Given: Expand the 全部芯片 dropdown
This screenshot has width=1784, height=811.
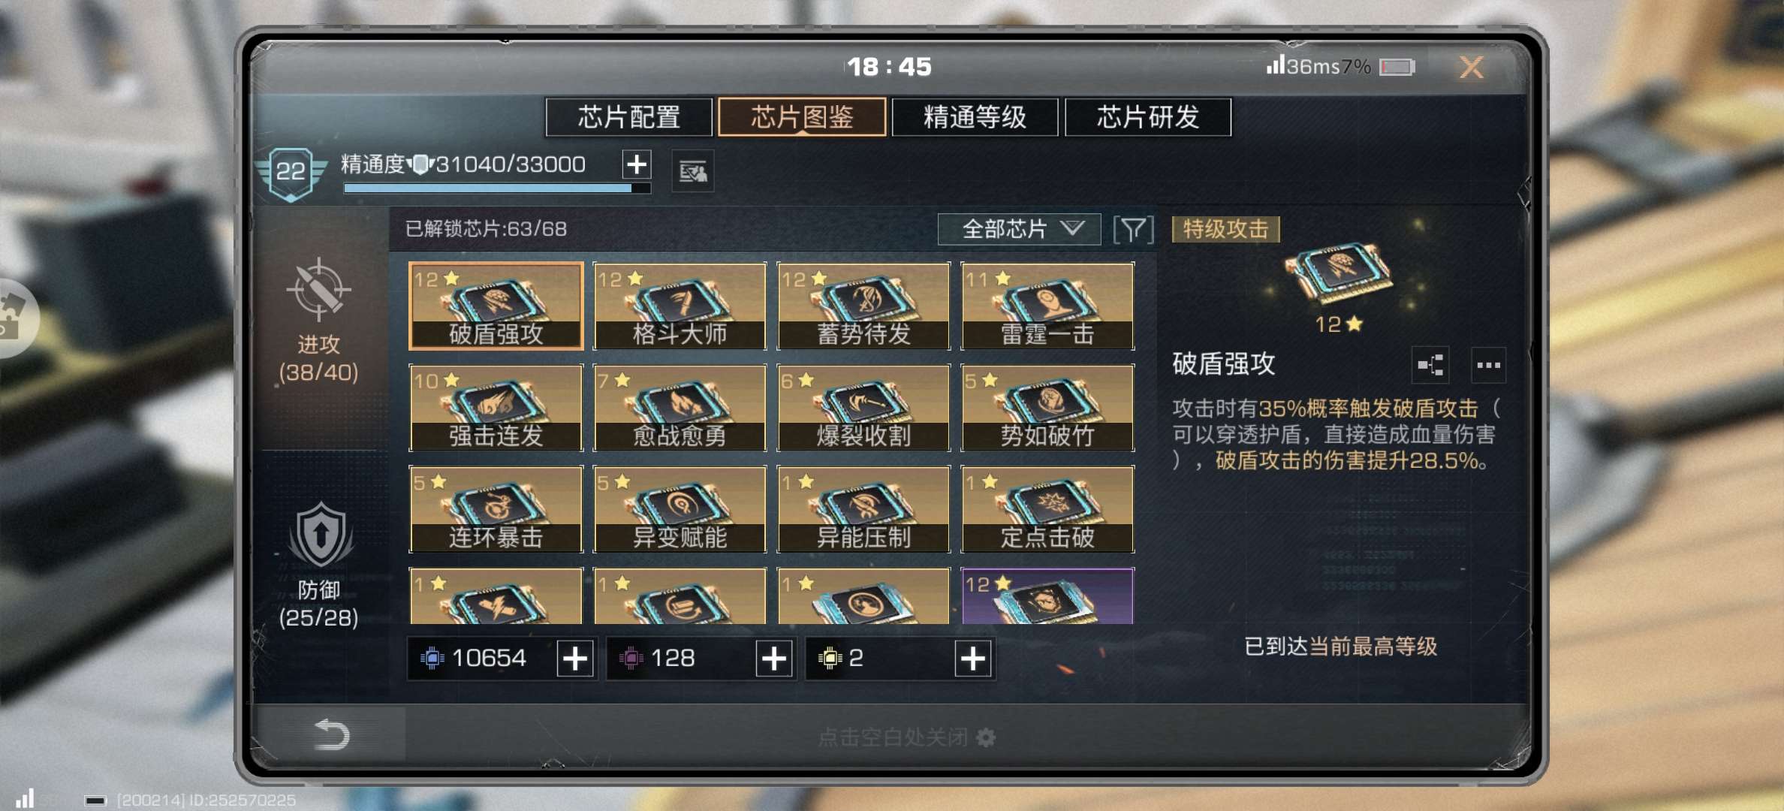Looking at the screenshot, I should (1019, 229).
